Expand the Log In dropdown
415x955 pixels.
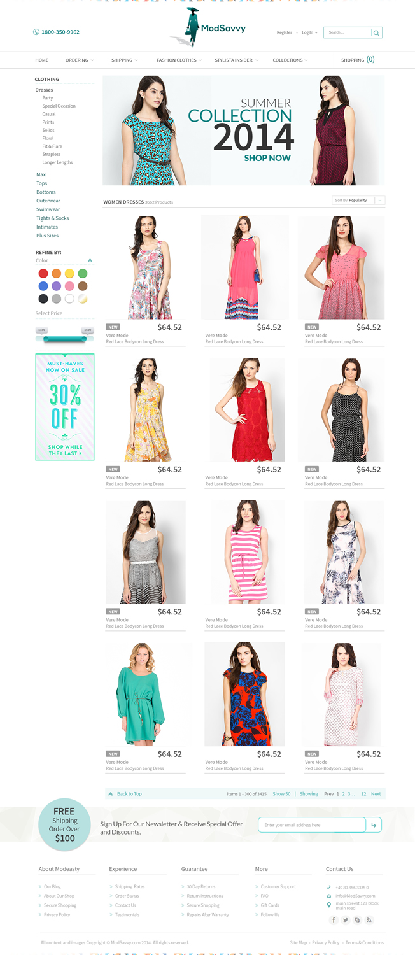coord(309,32)
